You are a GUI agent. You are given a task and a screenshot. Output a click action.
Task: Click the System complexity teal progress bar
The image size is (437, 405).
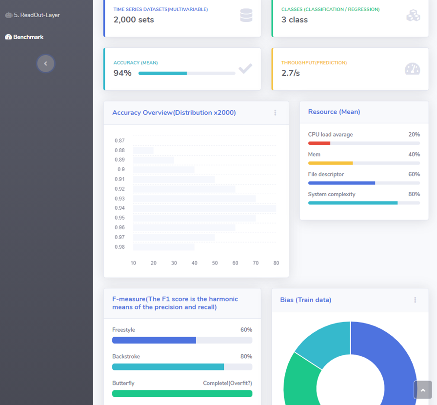(x=353, y=203)
